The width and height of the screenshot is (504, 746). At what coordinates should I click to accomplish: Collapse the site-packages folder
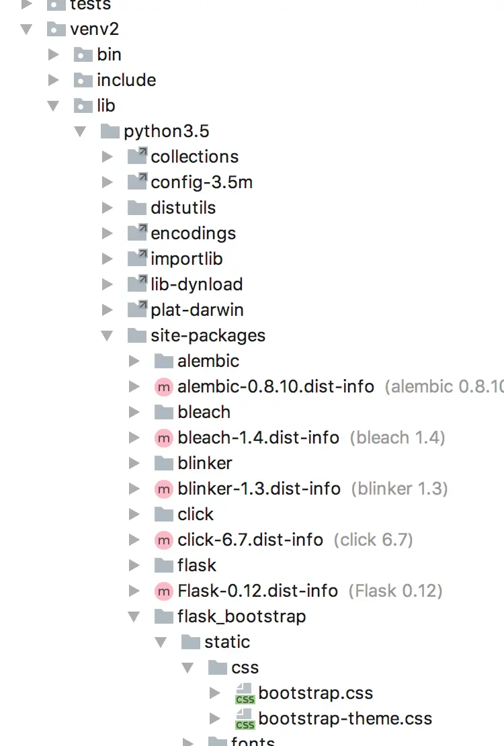pos(107,336)
